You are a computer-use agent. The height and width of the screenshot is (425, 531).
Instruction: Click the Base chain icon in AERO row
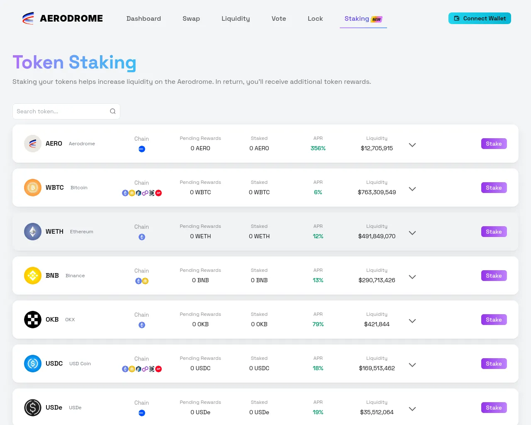click(142, 149)
